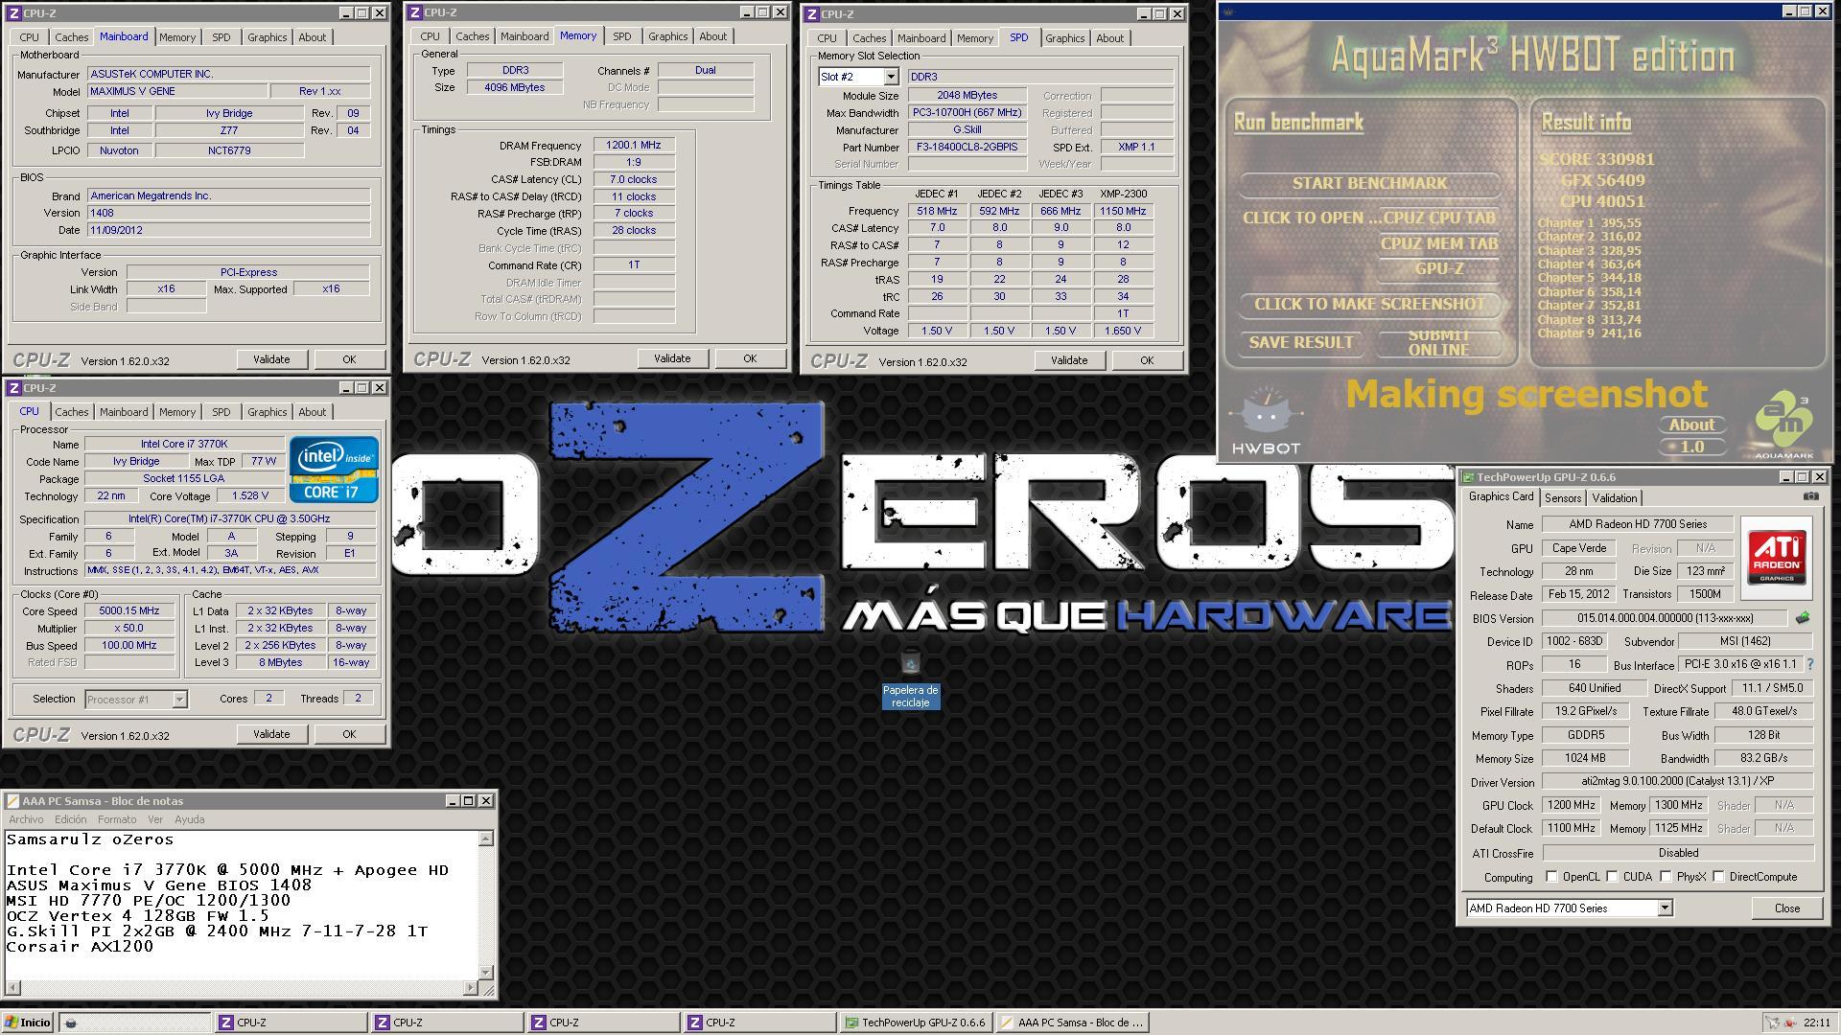Click the Inicio start button
The height and width of the screenshot is (1035, 1841).
[x=29, y=1023]
